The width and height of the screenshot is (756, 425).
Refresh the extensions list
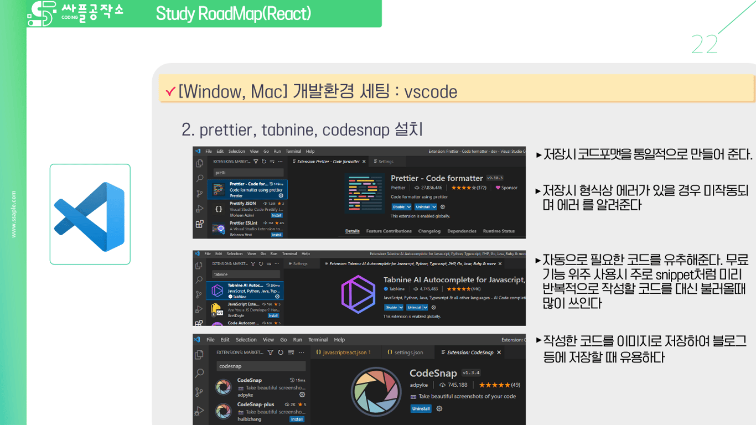coord(263,162)
